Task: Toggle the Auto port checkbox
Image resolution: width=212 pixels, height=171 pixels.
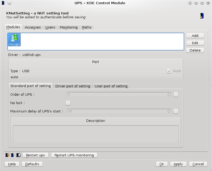Action: (169, 71)
